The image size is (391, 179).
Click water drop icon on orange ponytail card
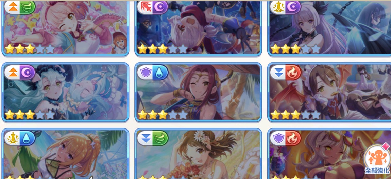tap(27, 138)
